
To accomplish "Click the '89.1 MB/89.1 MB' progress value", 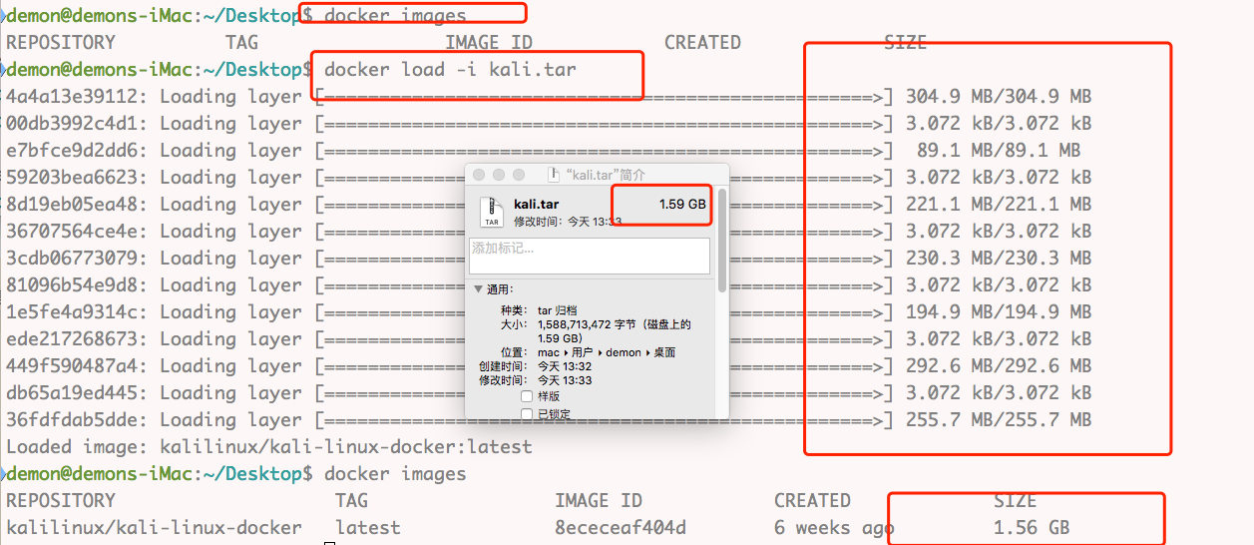I will 999,151.
